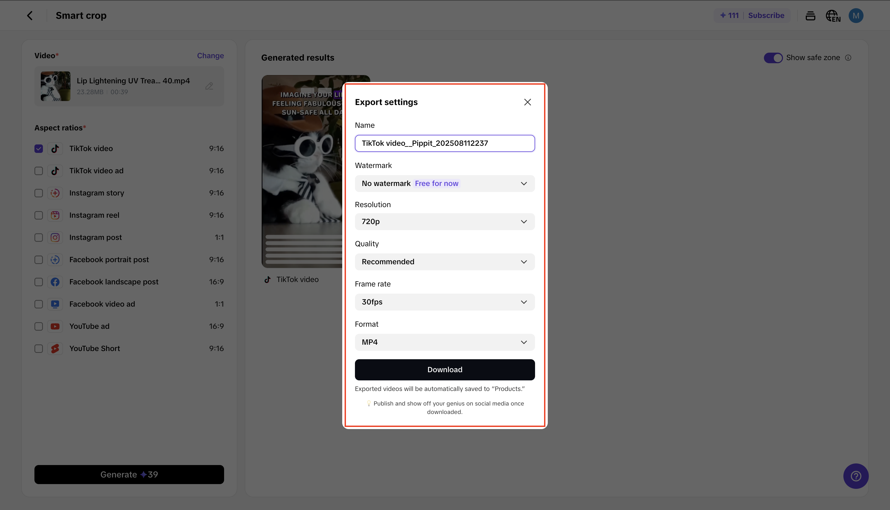Click the Generate button with 39 credits
The image size is (890, 510).
(129, 474)
